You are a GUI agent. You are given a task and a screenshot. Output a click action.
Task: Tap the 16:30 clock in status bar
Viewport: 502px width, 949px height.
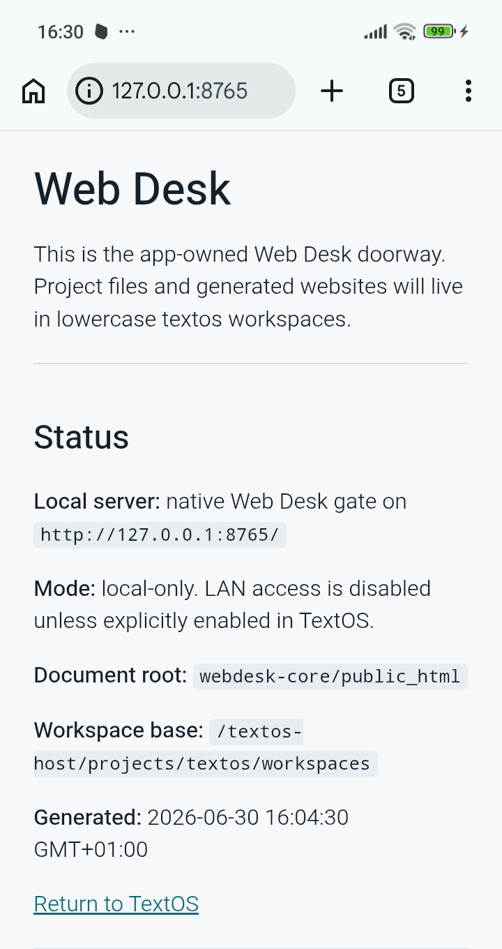pos(61,32)
